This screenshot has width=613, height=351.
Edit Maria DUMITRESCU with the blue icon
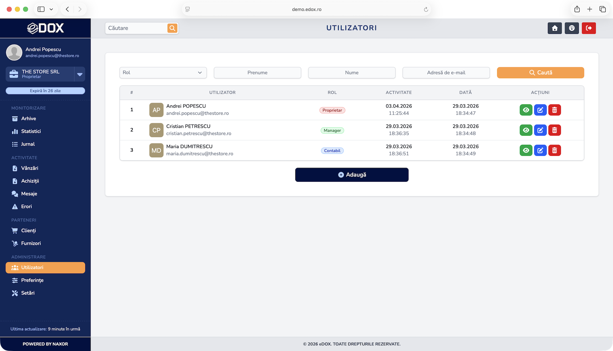coord(540,150)
